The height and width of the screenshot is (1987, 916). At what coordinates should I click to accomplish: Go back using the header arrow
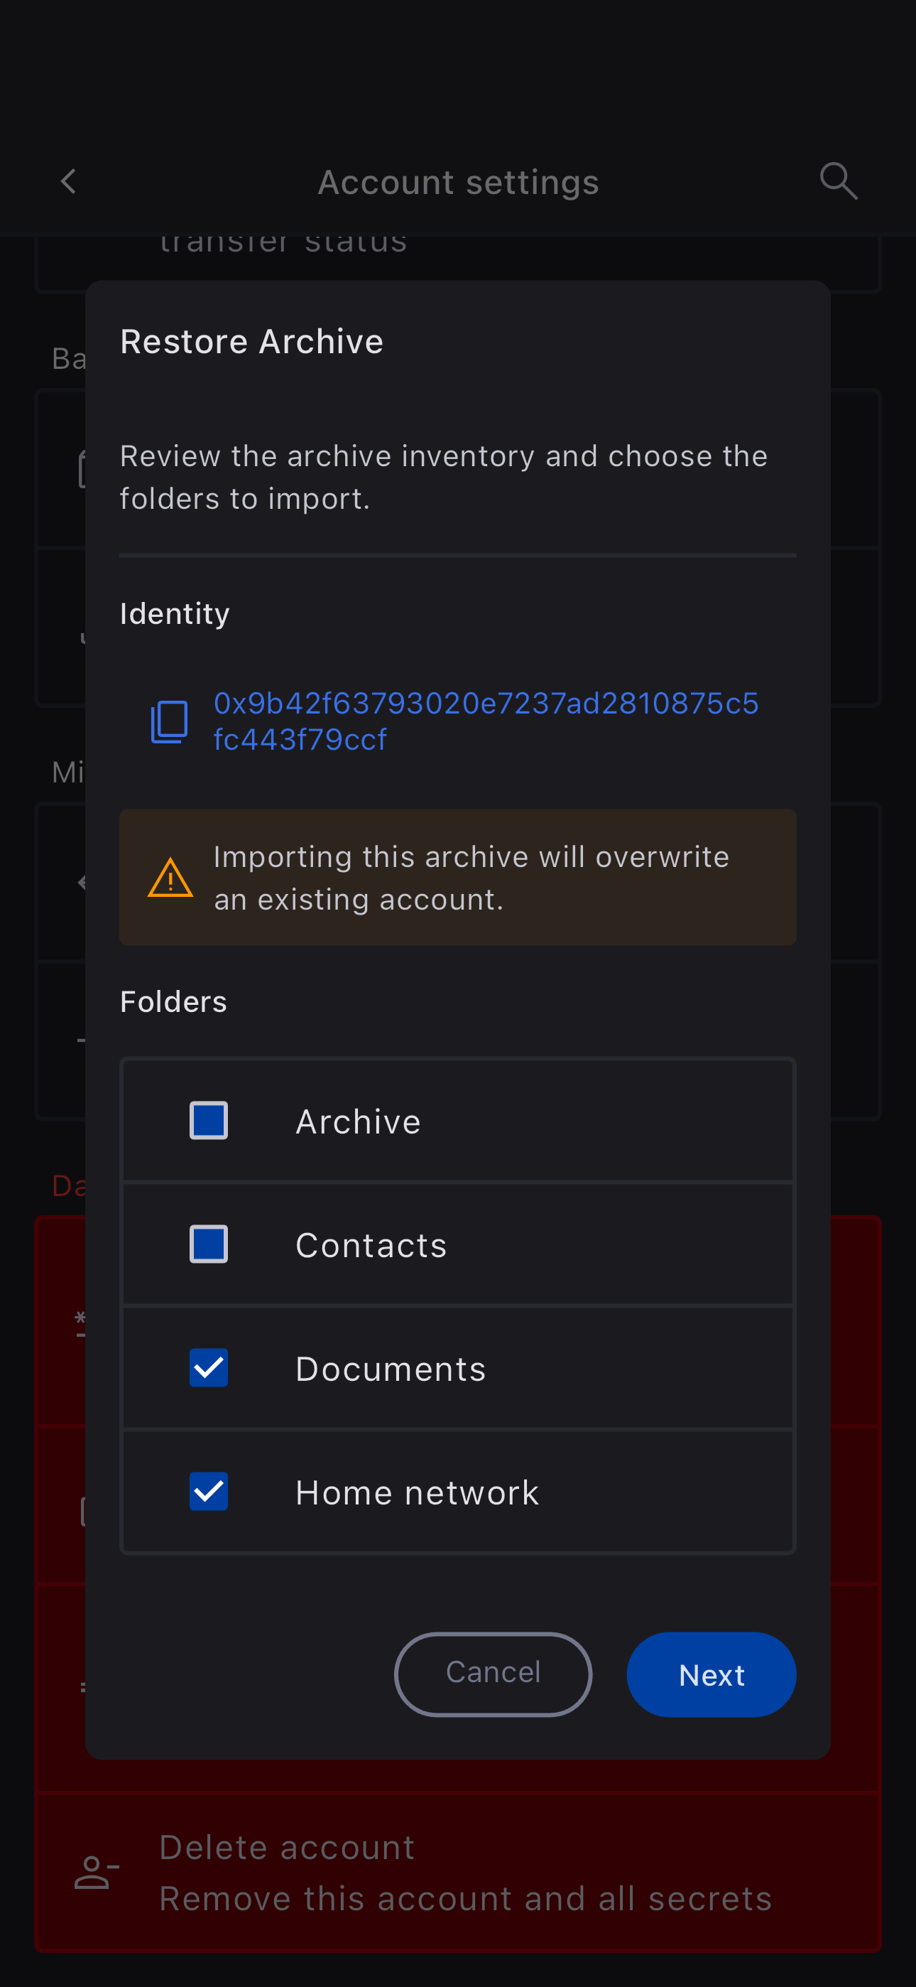(69, 182)
